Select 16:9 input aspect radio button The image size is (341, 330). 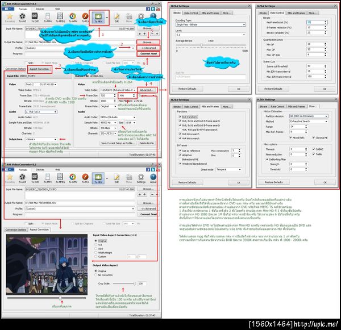point(95,249)
